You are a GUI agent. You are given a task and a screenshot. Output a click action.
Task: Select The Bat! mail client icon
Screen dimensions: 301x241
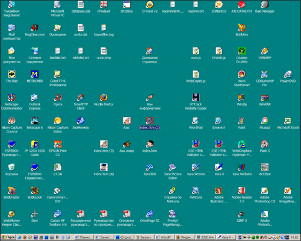coord(11,74)
